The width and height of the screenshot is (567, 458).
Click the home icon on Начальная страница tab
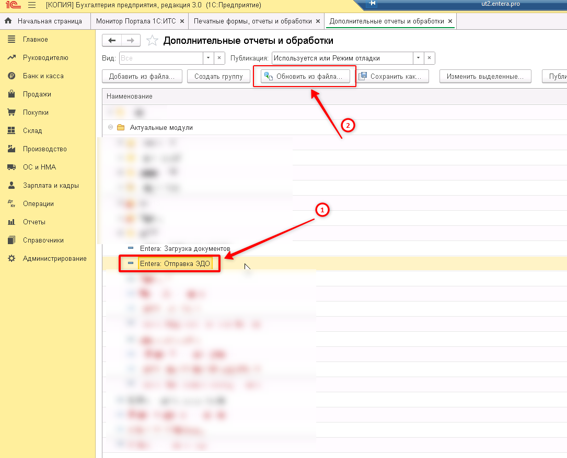[8, 21]
